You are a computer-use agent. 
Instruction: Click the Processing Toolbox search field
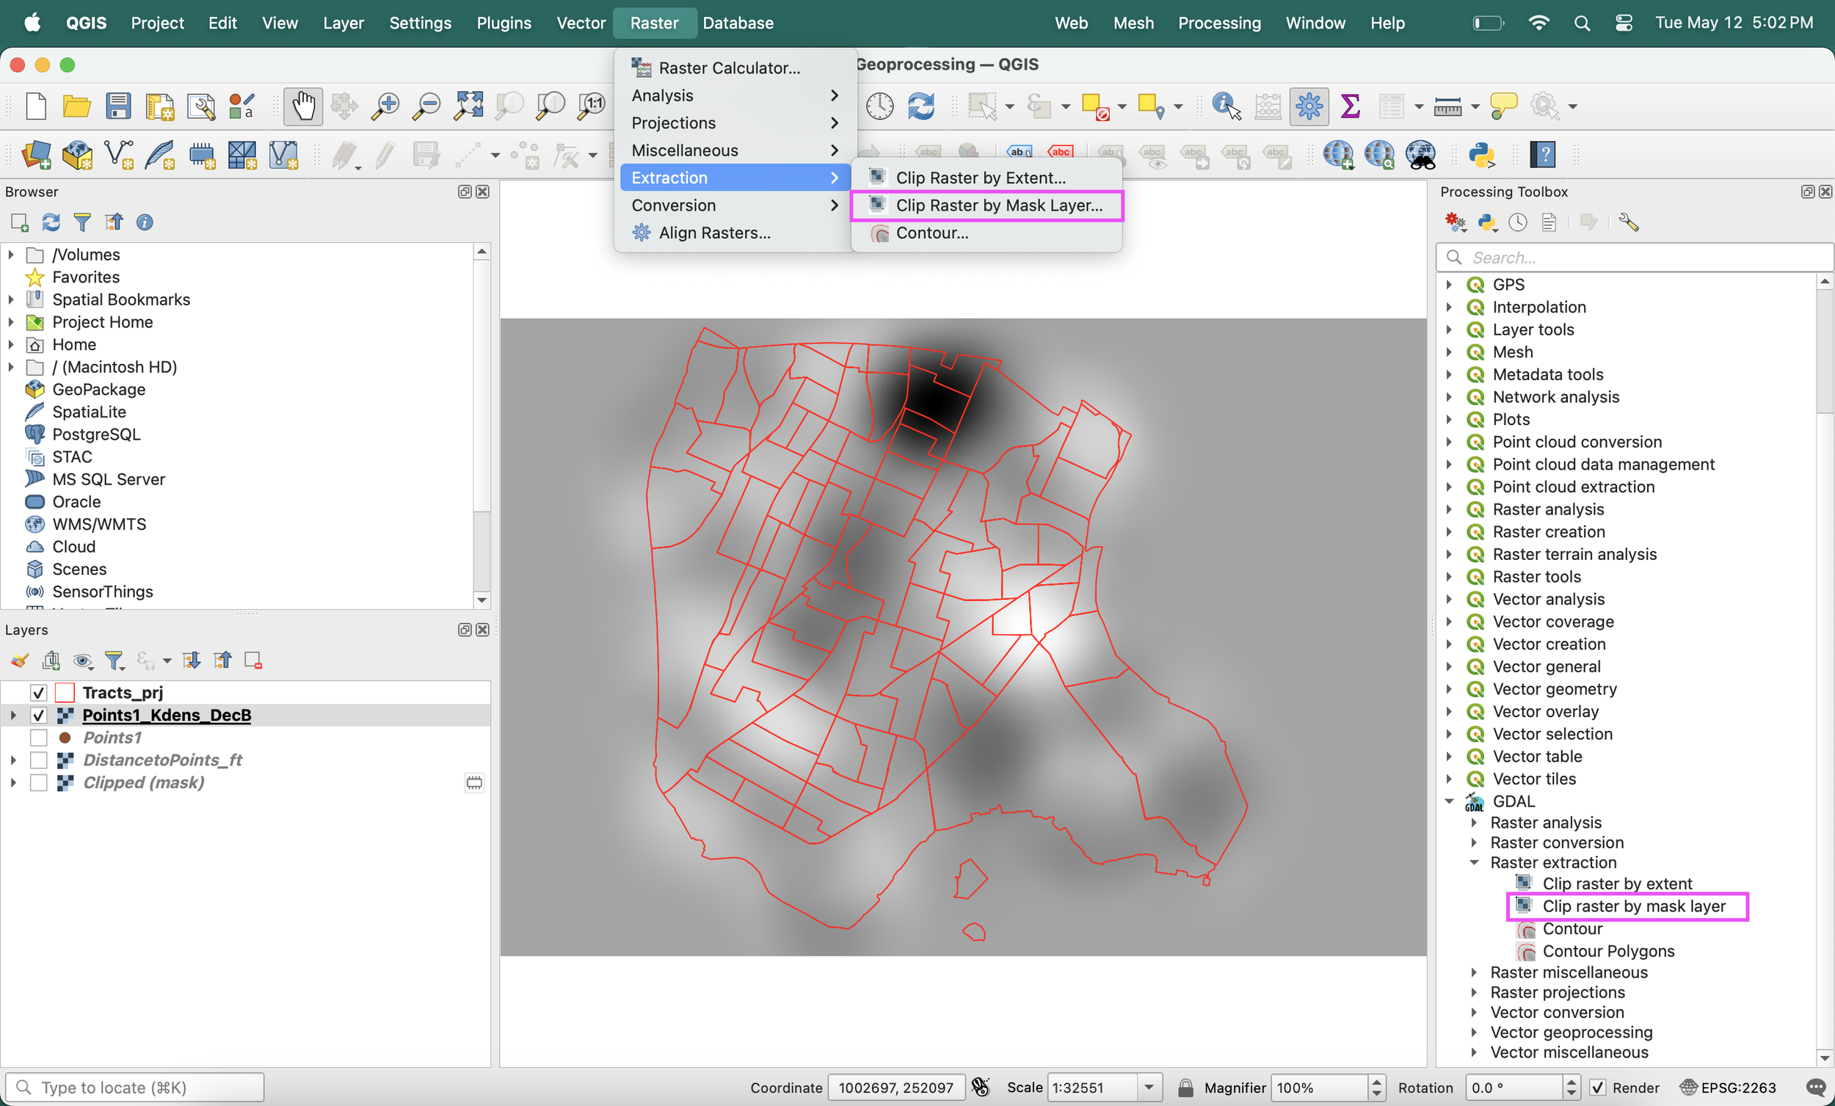tap(1634, 258)
